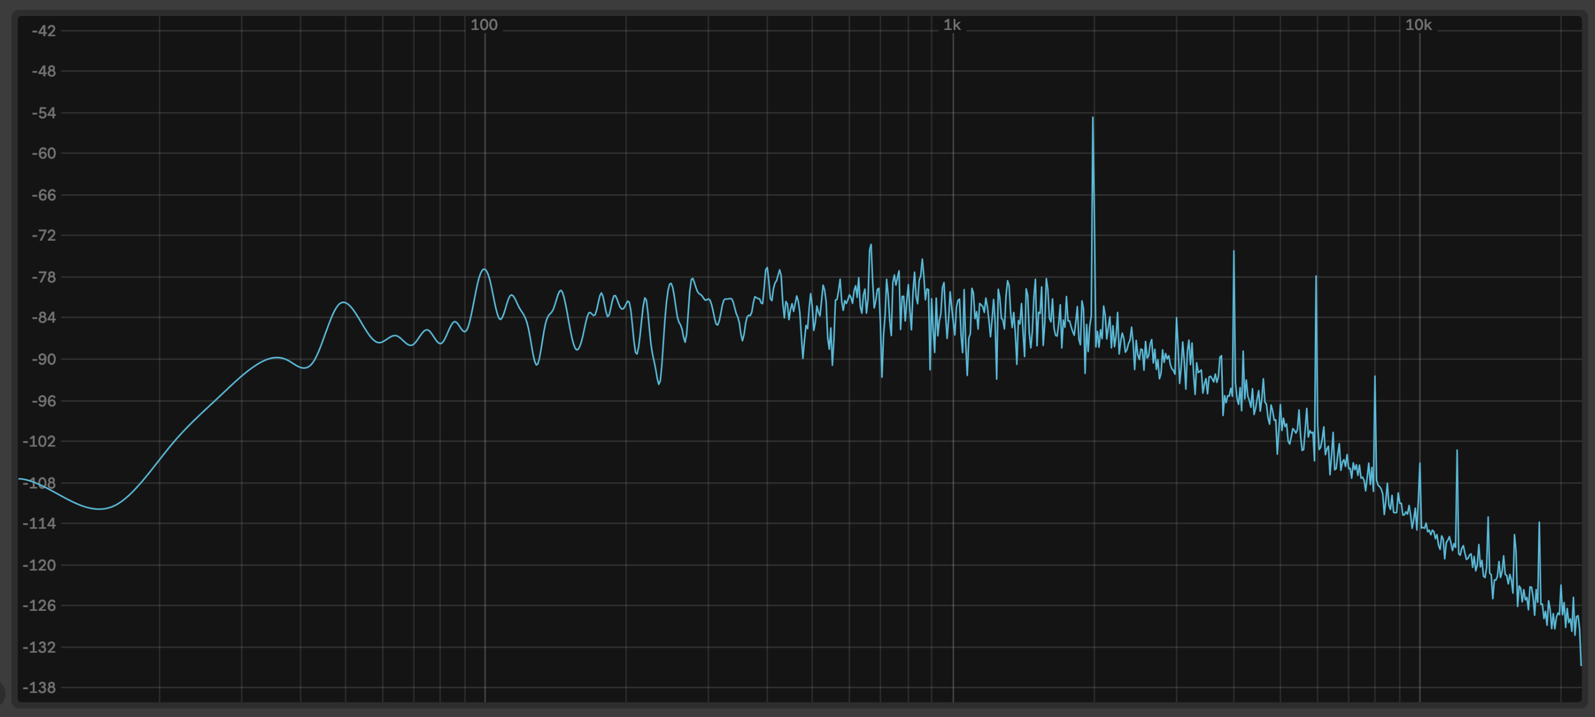Click the -90 dB scale label
Image resolution: width=1595 pixels, height=717 pixels.
click(x=43, y=360)
